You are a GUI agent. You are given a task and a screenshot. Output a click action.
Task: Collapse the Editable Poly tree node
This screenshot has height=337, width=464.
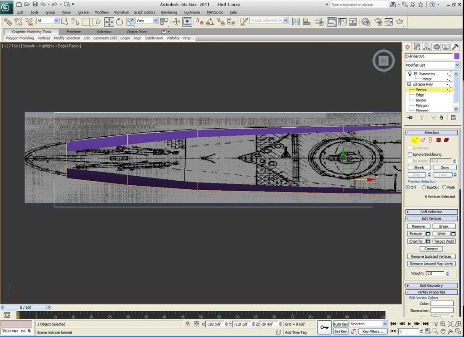tap(409, 84)
